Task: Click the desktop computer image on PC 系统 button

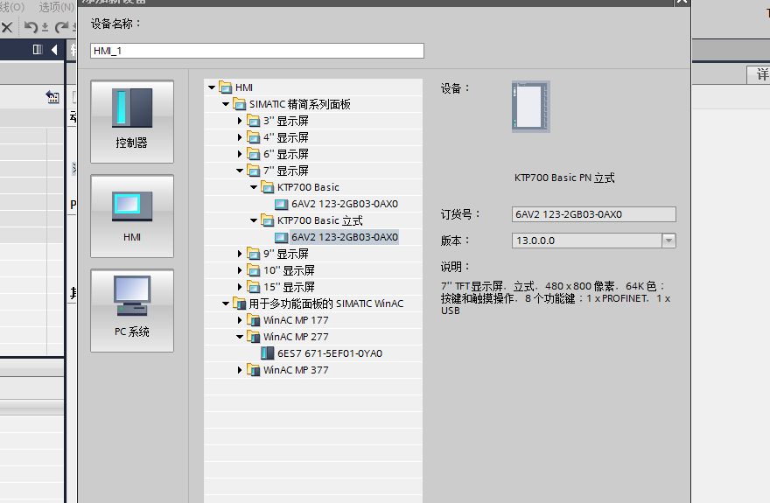Action: coord(131,296)
